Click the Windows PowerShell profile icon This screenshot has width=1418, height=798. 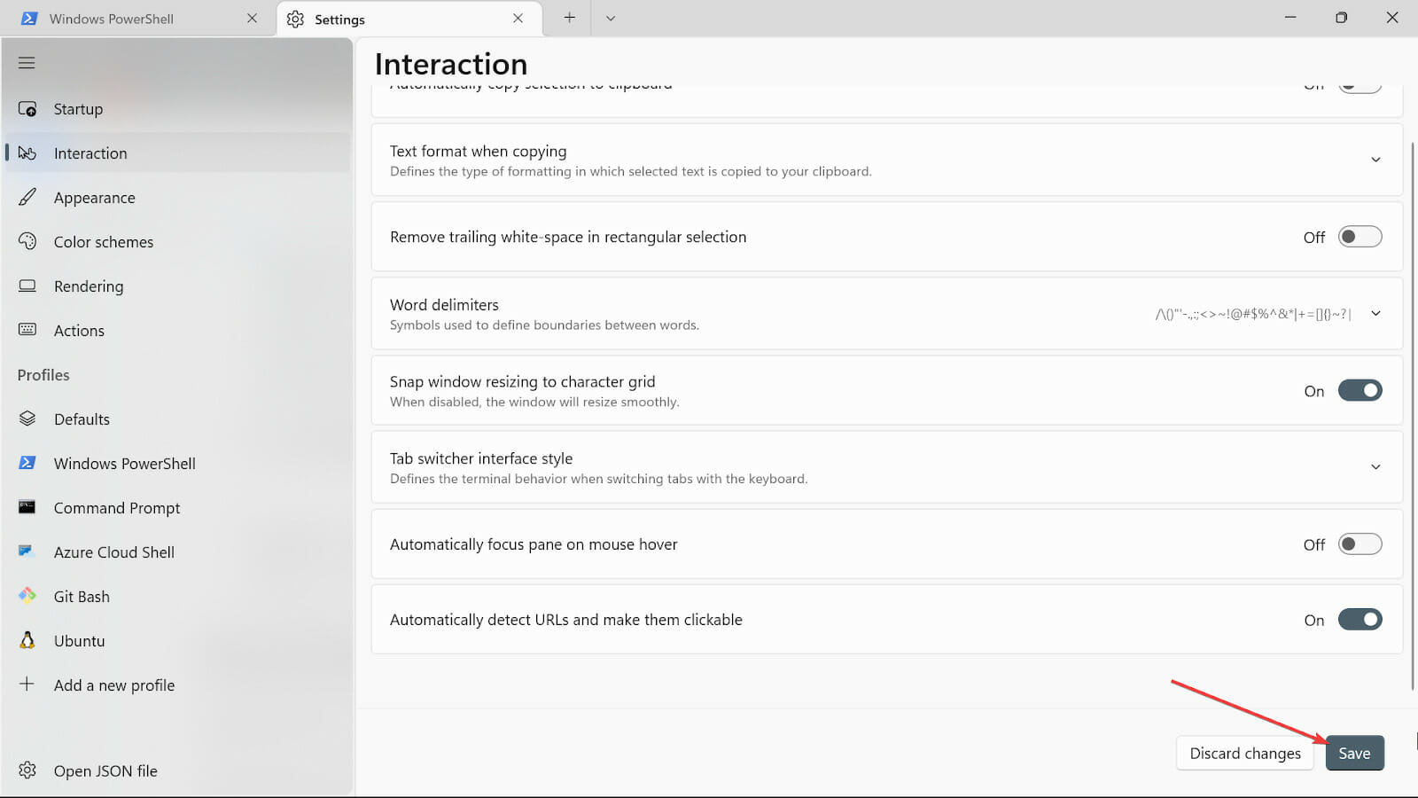point(27,463)
